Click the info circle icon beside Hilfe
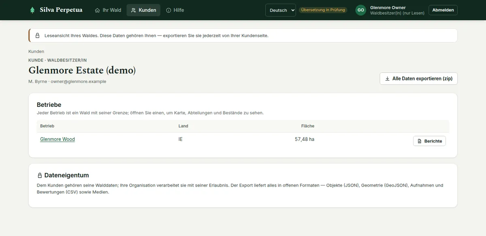The height and width of the screenshot is (236, 486). coord(168,10)
